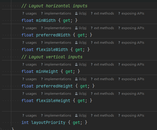Click exposing APIs hint above minWidth
This screenshot has height=130, width=157.
131,13
